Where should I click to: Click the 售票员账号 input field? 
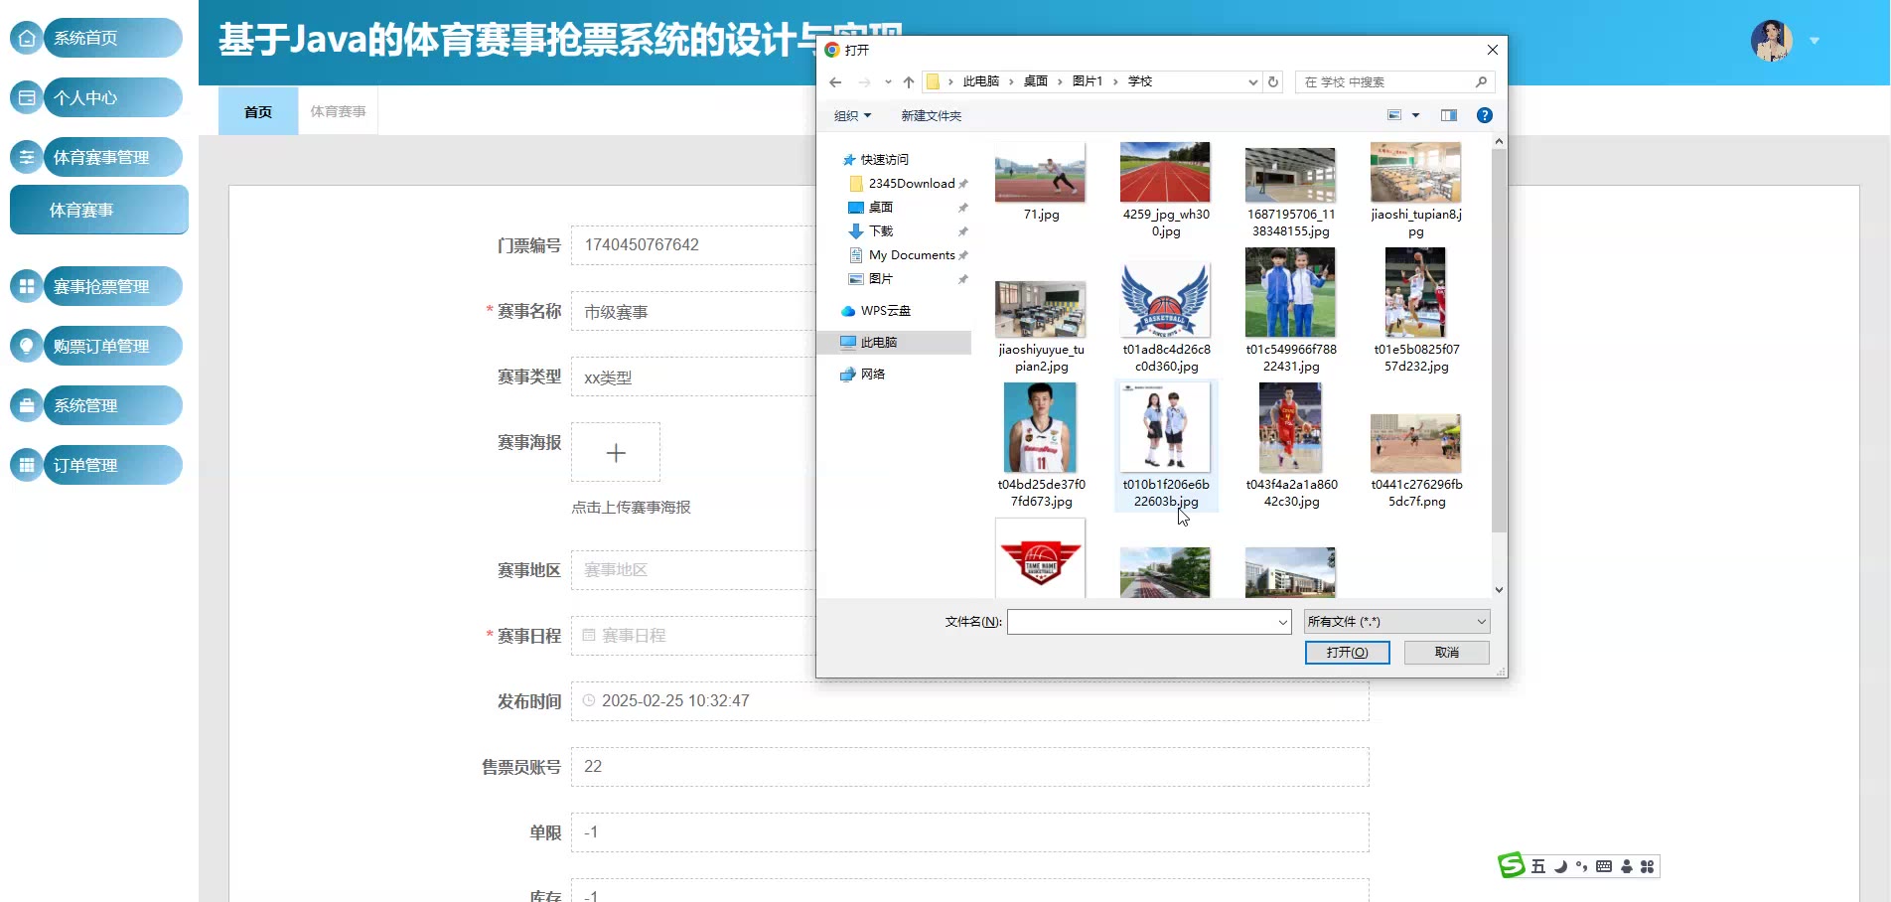pos(969,767)
